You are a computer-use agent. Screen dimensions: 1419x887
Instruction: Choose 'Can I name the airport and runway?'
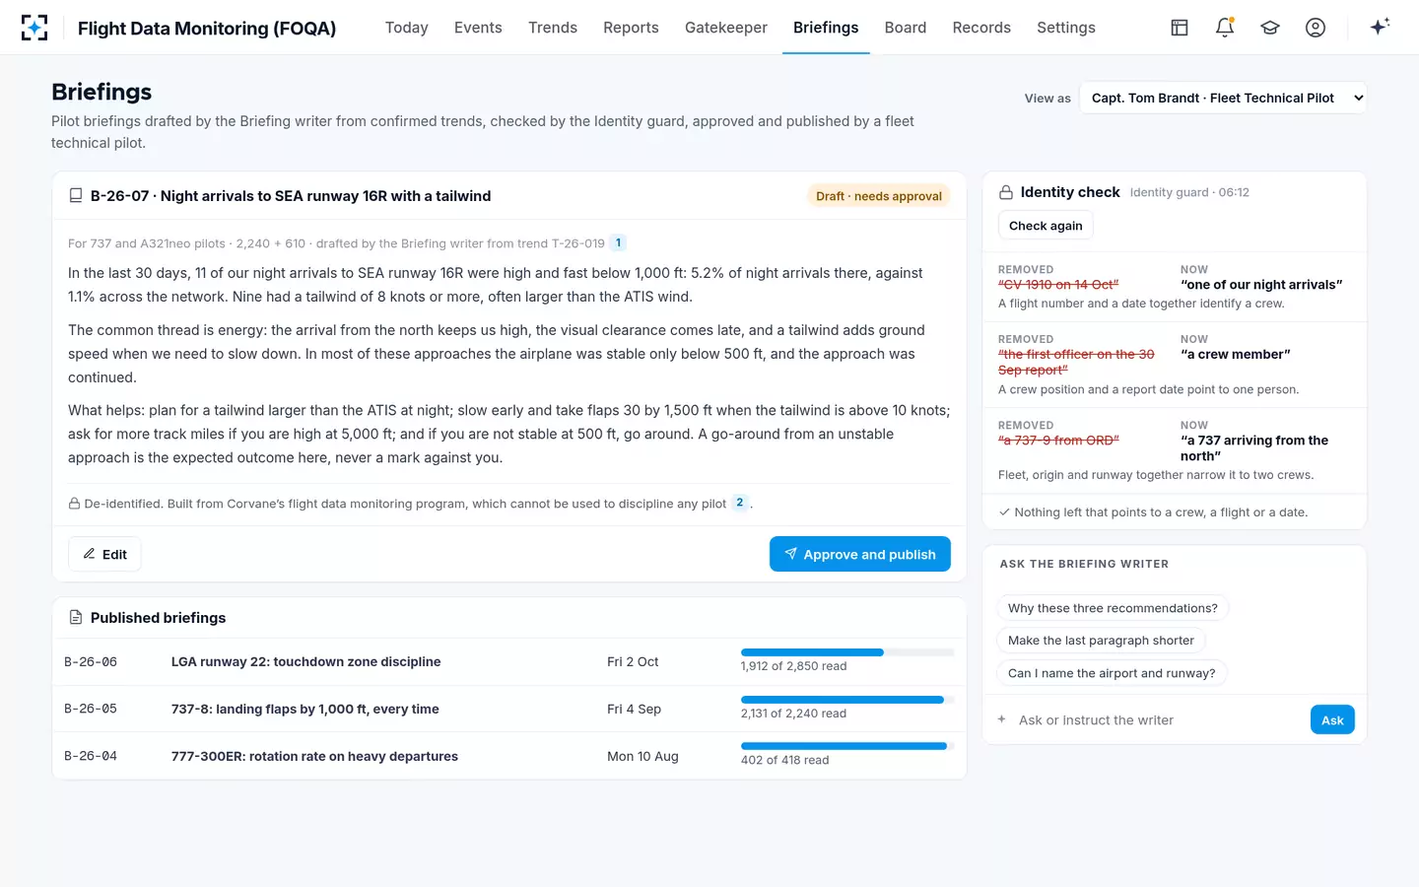[x=1112, y=673]
